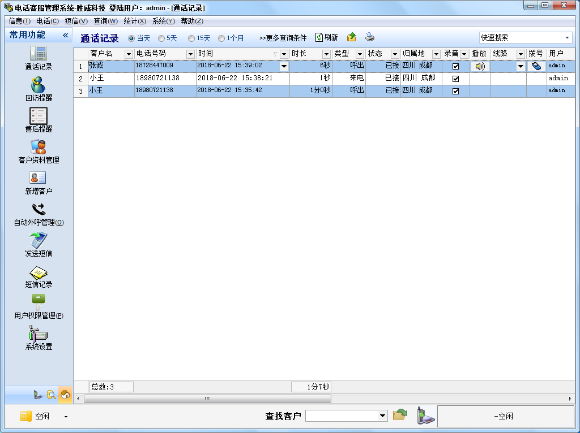Open 回访提醒 in the sidebar
Screen dimensions: 580x433
(x=39, y=85)
